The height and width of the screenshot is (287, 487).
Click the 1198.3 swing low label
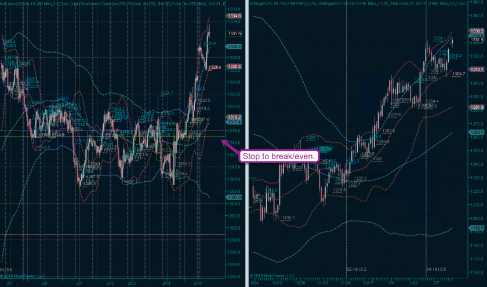click(x=288, y=218)
